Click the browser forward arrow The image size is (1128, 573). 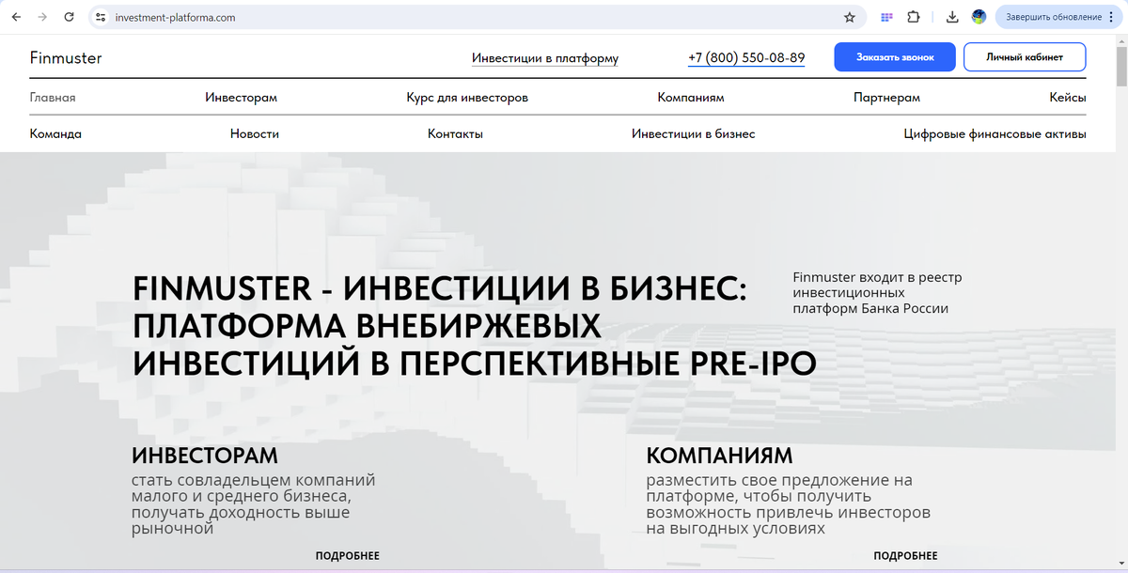pyautogui.click(x=42, y=17)
